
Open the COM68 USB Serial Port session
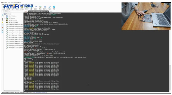tap(15, 25)
